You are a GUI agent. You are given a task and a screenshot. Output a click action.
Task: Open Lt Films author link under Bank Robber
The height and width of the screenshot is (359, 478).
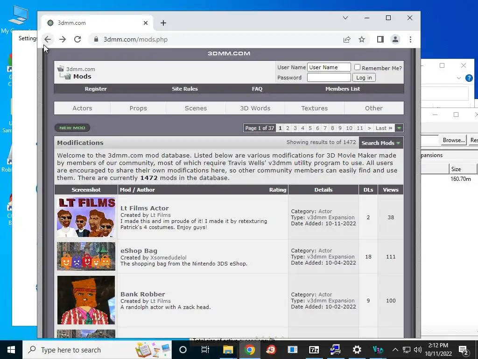tap(161, 301)
